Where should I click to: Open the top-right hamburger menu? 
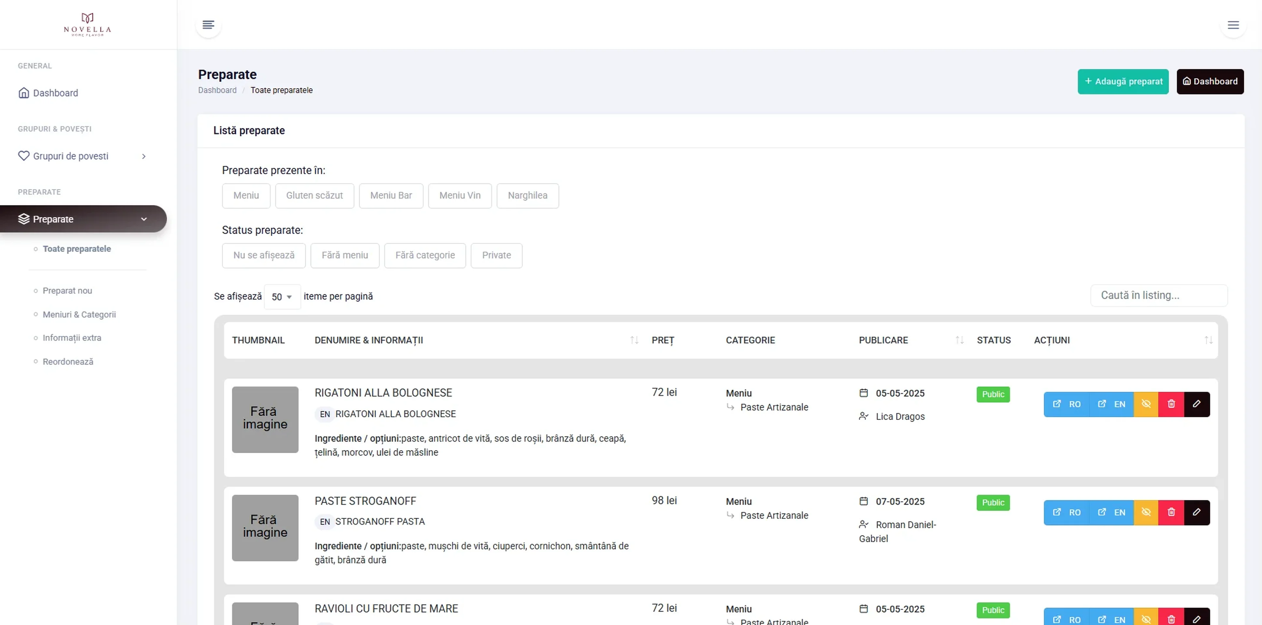coord(1233,25)
